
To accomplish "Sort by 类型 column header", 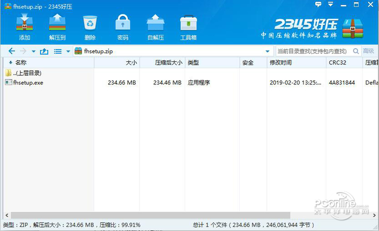I will [212, 63].
